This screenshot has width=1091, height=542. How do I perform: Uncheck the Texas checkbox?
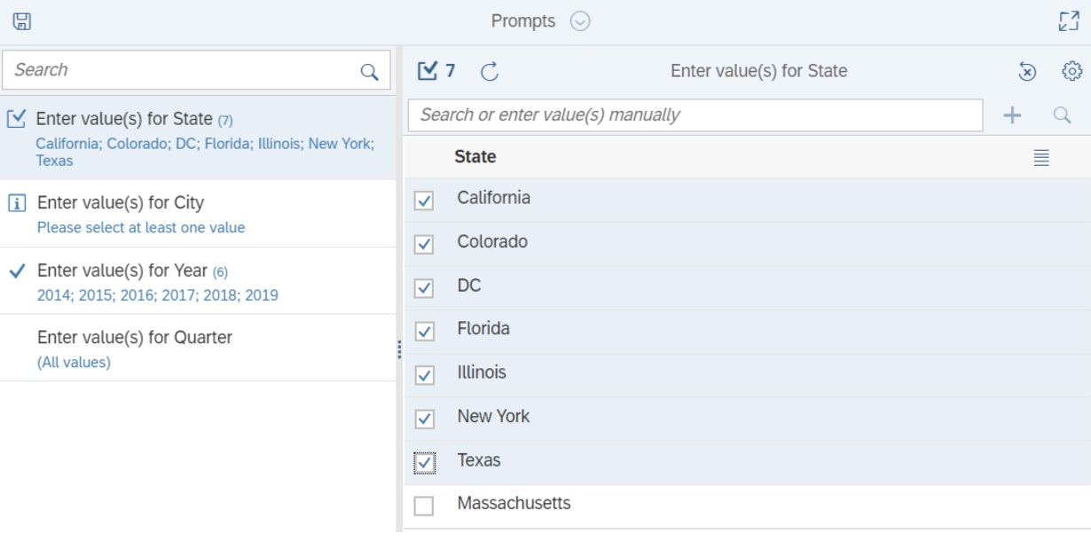pyautogui.click(x=424, y=462)
